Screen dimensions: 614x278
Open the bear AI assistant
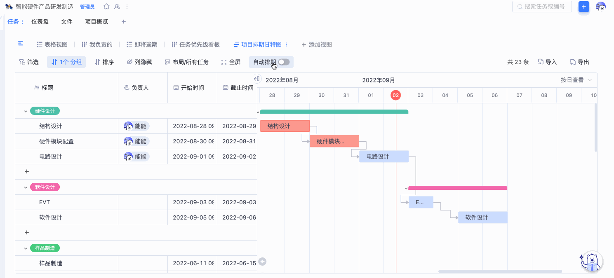coord(591,262)
